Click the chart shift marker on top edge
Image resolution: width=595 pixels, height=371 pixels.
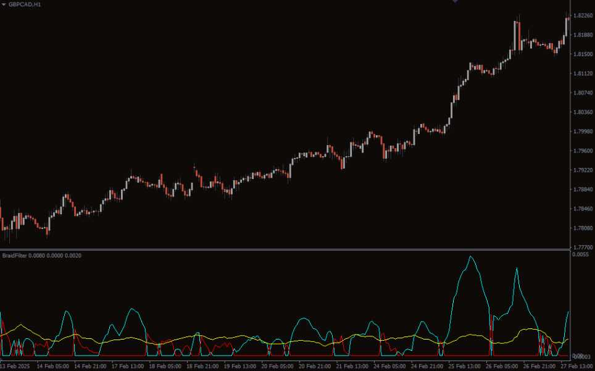tap(455, 2)
